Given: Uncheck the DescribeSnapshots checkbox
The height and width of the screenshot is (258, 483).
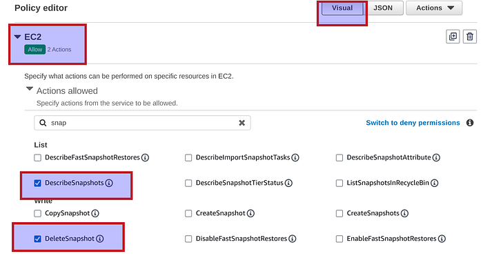Looking at the screenshot, I should [x=37, y=183].
